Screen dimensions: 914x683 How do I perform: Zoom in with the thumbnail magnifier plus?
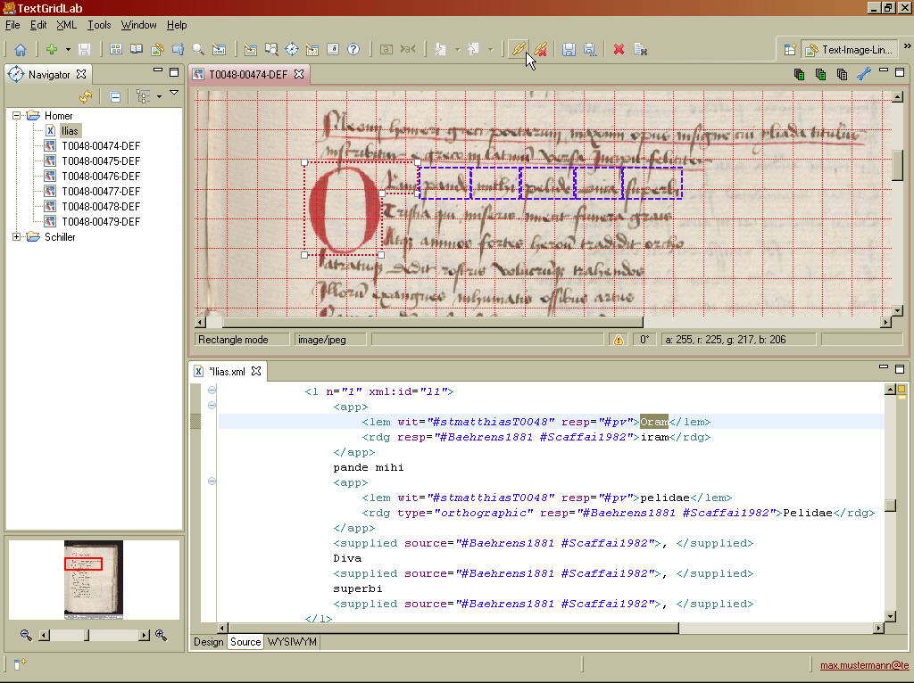[161, 635]
